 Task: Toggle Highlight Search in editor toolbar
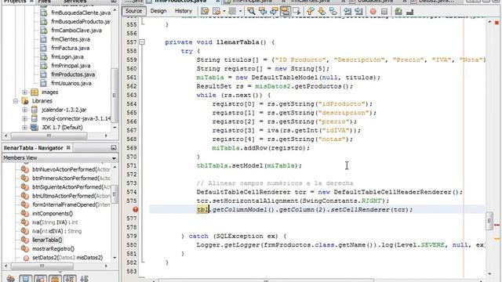click(285, 12)
